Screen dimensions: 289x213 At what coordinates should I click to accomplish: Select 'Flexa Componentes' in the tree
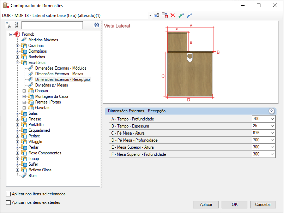45,153
